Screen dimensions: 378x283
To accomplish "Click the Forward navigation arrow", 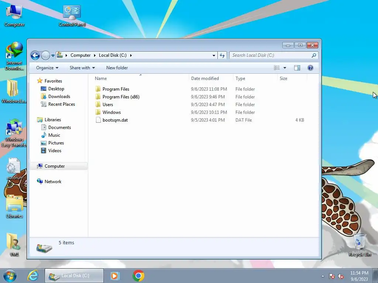I will tap(45, 56).
